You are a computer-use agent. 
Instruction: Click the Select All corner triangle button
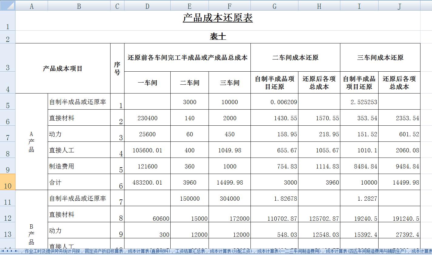point(7,5)
